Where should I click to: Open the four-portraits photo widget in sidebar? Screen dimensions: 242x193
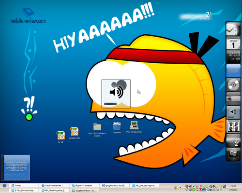click(x=233, y=126)
